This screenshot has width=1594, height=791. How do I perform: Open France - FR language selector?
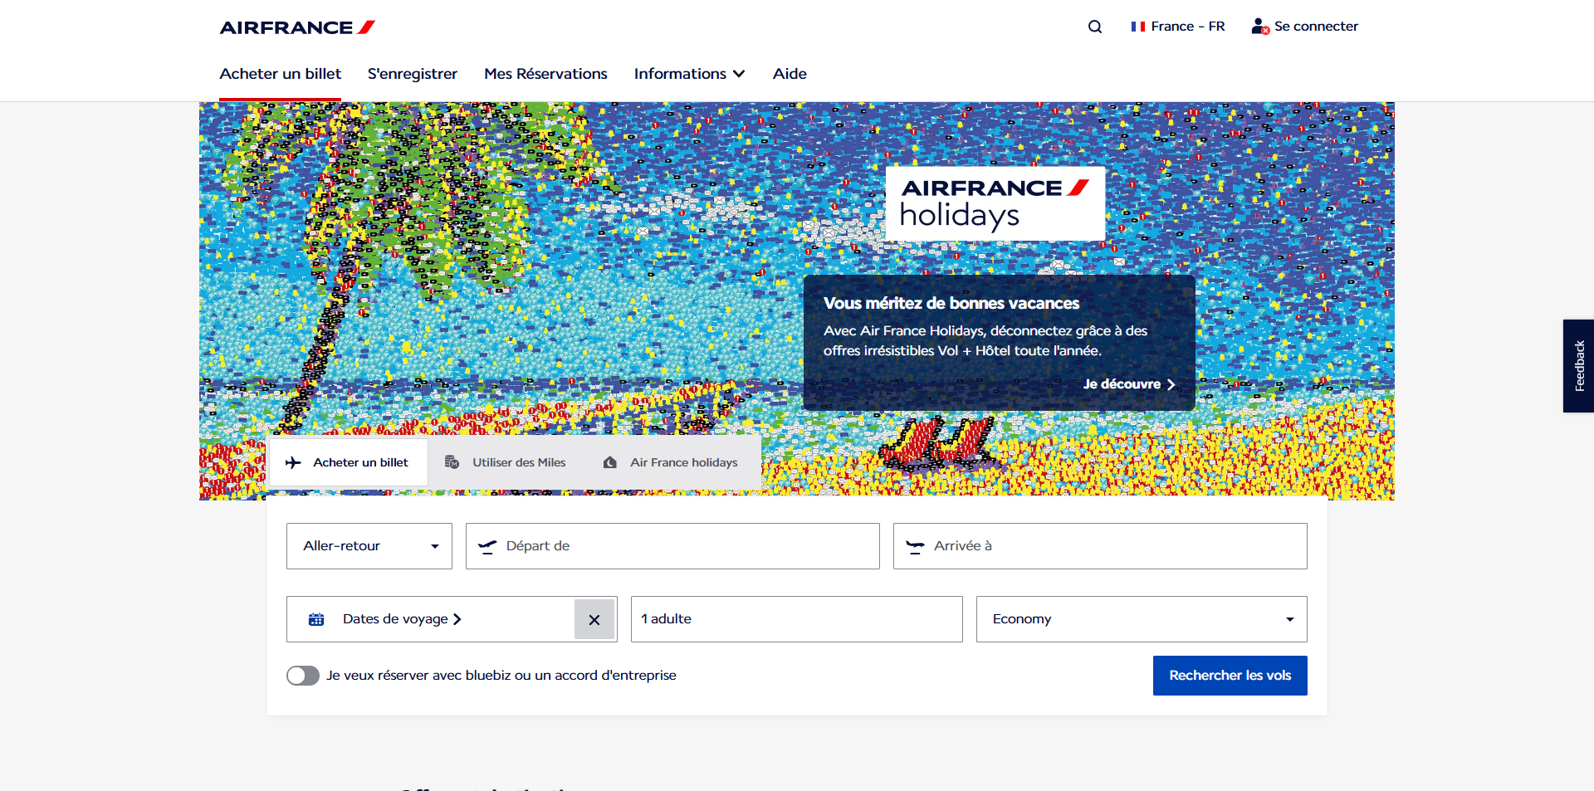[1178, 27]
